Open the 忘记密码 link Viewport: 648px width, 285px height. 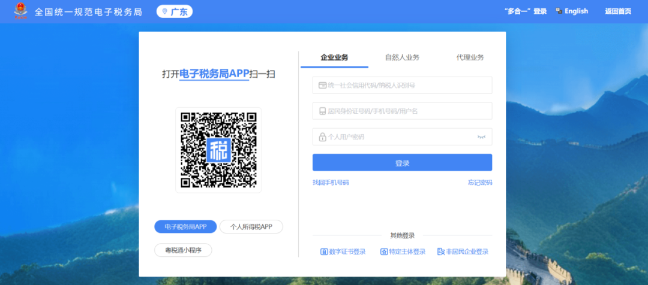pyautogui.click(x=480, y=183)
